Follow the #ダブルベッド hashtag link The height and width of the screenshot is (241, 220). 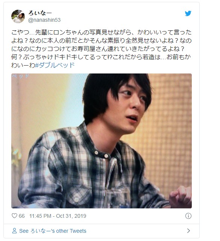pyautogui.click(x=55, y=65)
